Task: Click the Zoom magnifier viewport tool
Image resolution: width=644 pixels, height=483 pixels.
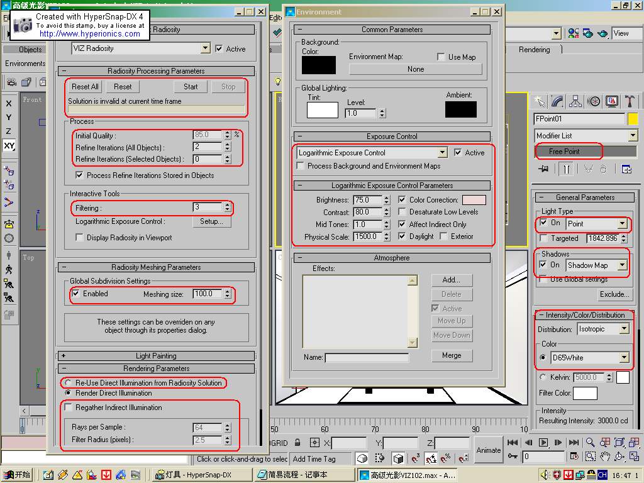Action: 591,443
